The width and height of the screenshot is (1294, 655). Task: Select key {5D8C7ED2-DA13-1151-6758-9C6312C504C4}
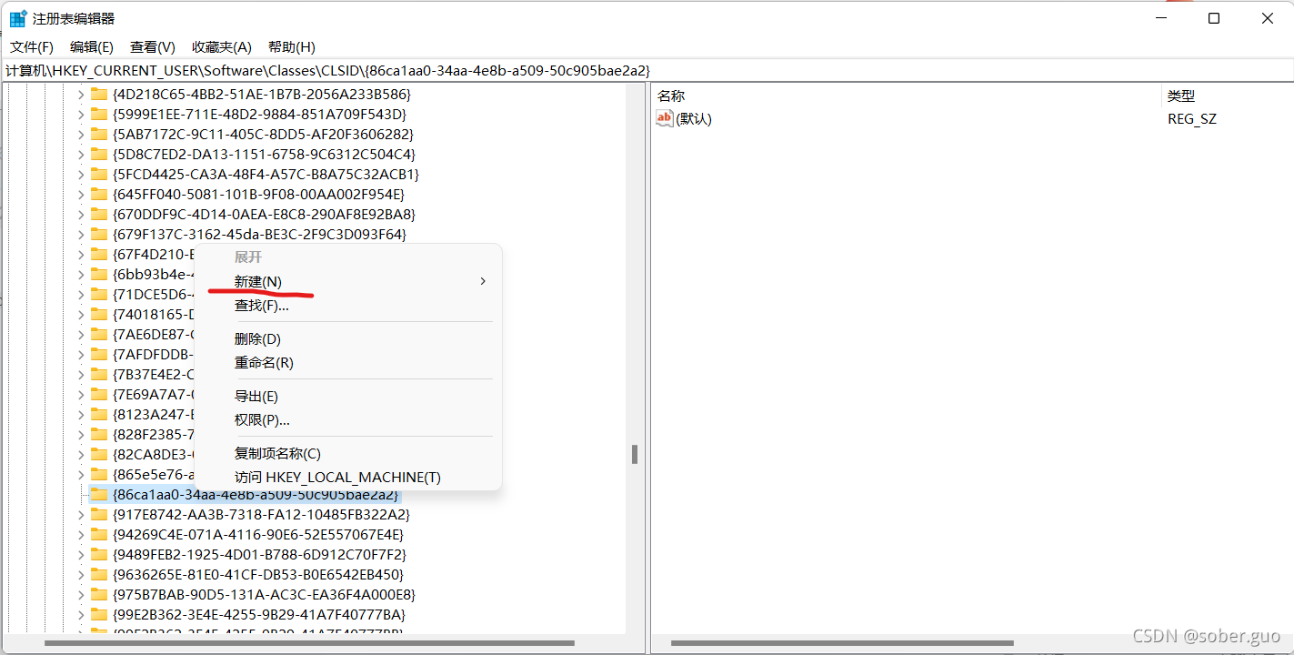[264, 154]
